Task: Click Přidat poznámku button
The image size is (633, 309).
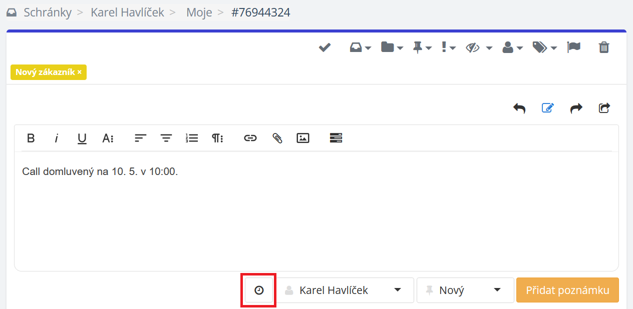Action: (x=567, y=290)
